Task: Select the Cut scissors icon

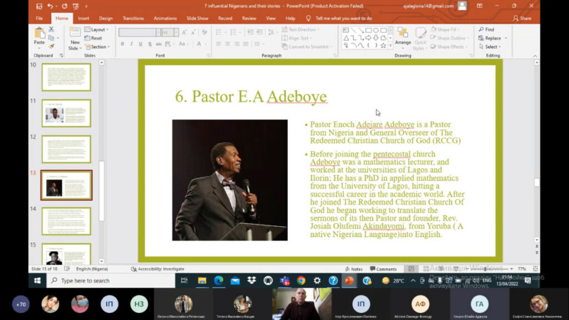Action: click(51, 29)
